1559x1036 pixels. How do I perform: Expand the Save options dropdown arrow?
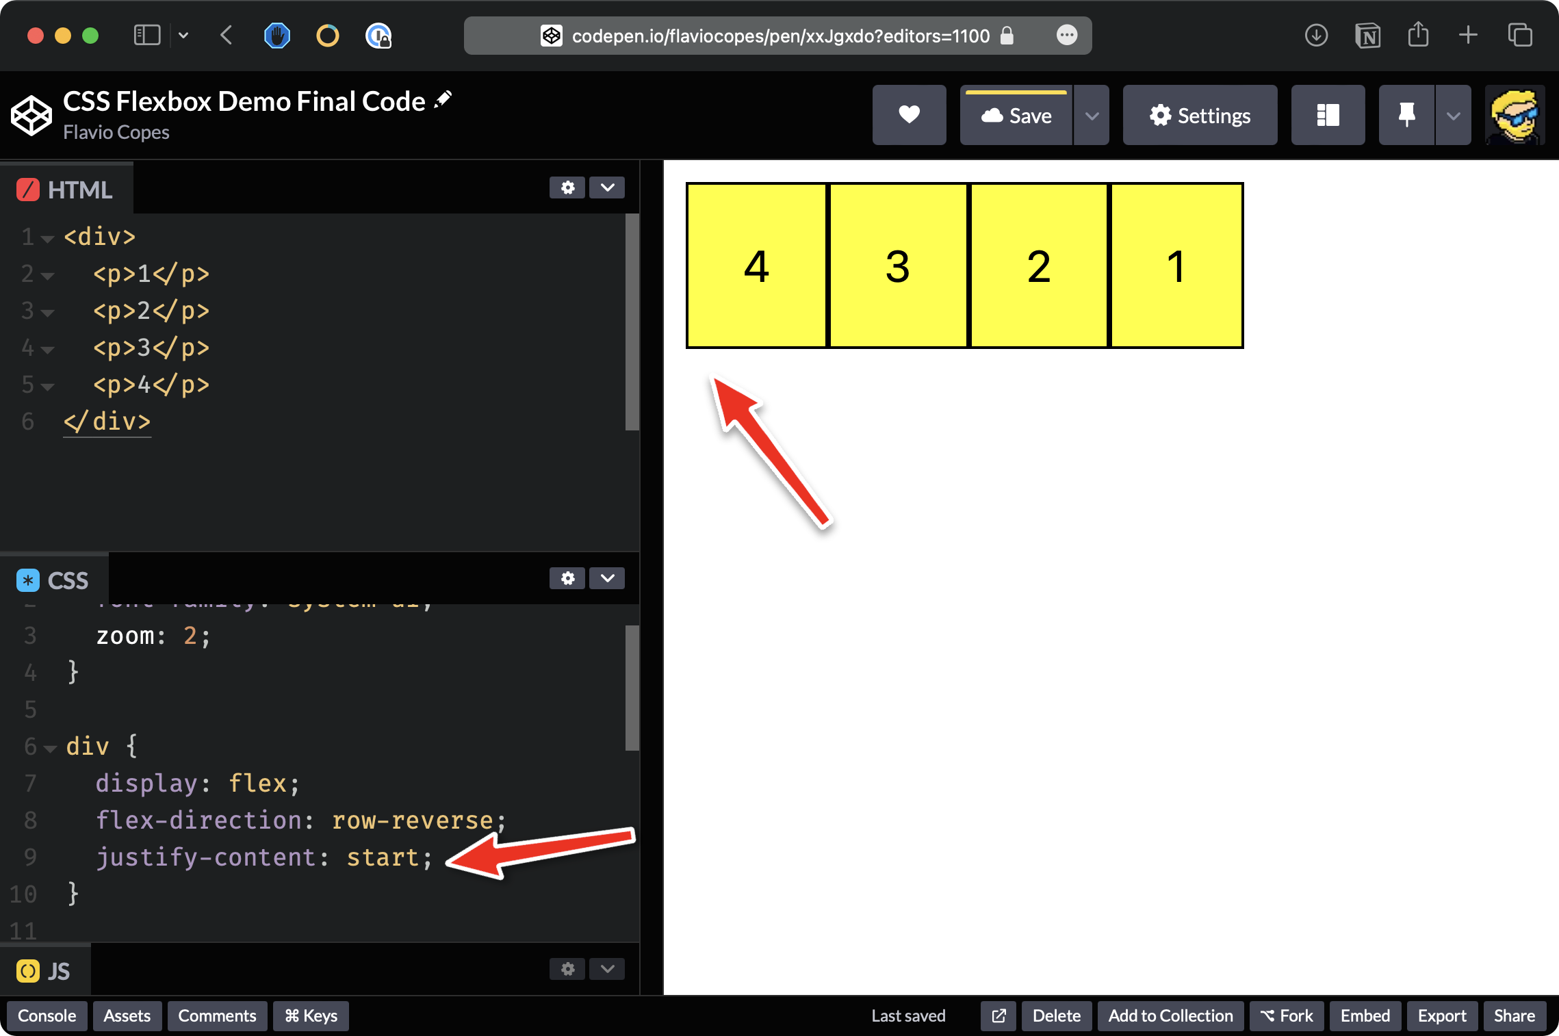tap(1092, 115)
